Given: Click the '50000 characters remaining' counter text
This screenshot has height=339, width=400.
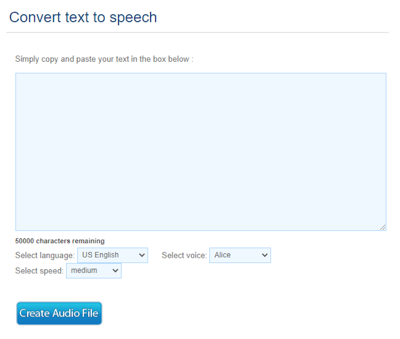Looking at the screenshot, I should (x=59, y=241).
